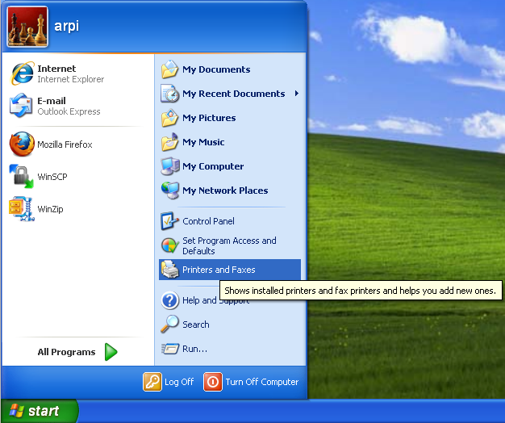This screenshot has height=423, width=505.
Task: Click the Outlook Express envelope icon
Action: (21, 106)
